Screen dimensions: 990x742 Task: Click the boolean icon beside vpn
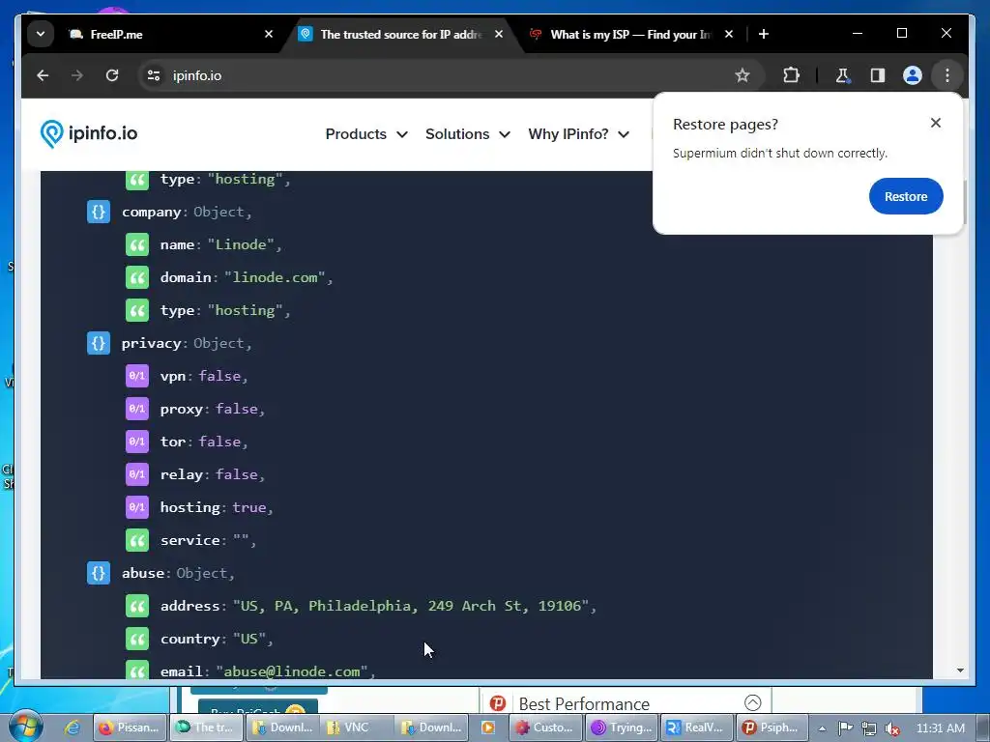(x=137, y=376)
